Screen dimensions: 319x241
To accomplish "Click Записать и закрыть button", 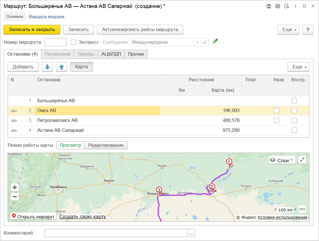I will pyautogui.click(x=32, y=30).
